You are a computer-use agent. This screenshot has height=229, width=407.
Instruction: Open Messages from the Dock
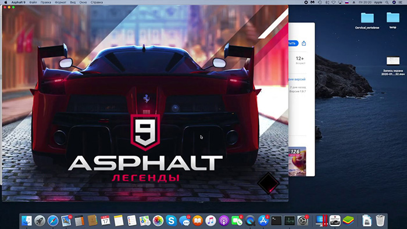184,221
